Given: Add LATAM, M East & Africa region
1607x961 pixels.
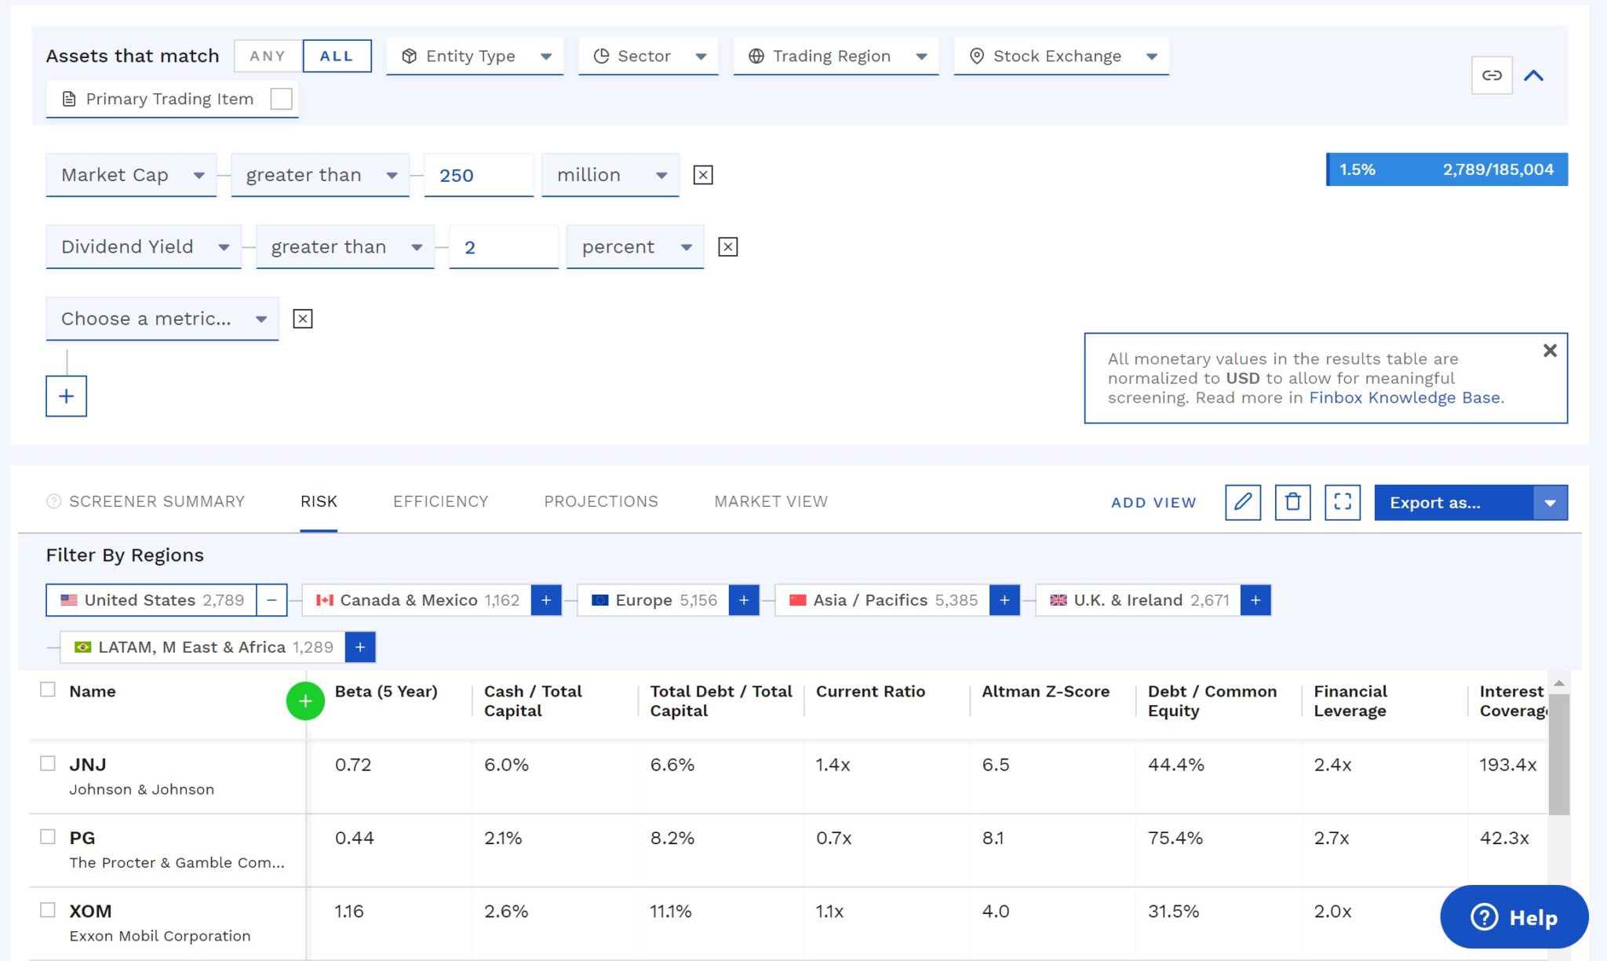Looking at the screenshot, I should pyautogui.click(x=360, y=647).
